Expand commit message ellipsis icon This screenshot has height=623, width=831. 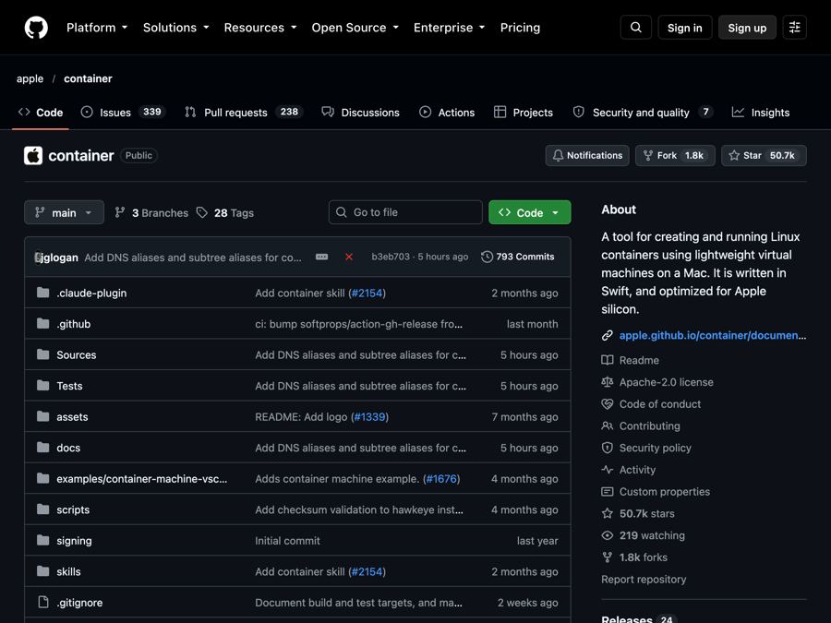pos(321,257)
